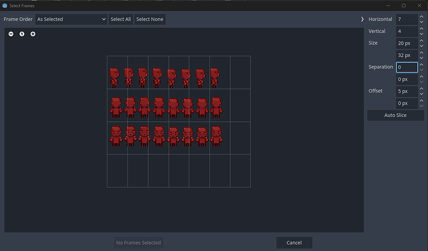Increase the horizontal Separation value
Viewport: 428px width, 251px height.
(421, 64)
